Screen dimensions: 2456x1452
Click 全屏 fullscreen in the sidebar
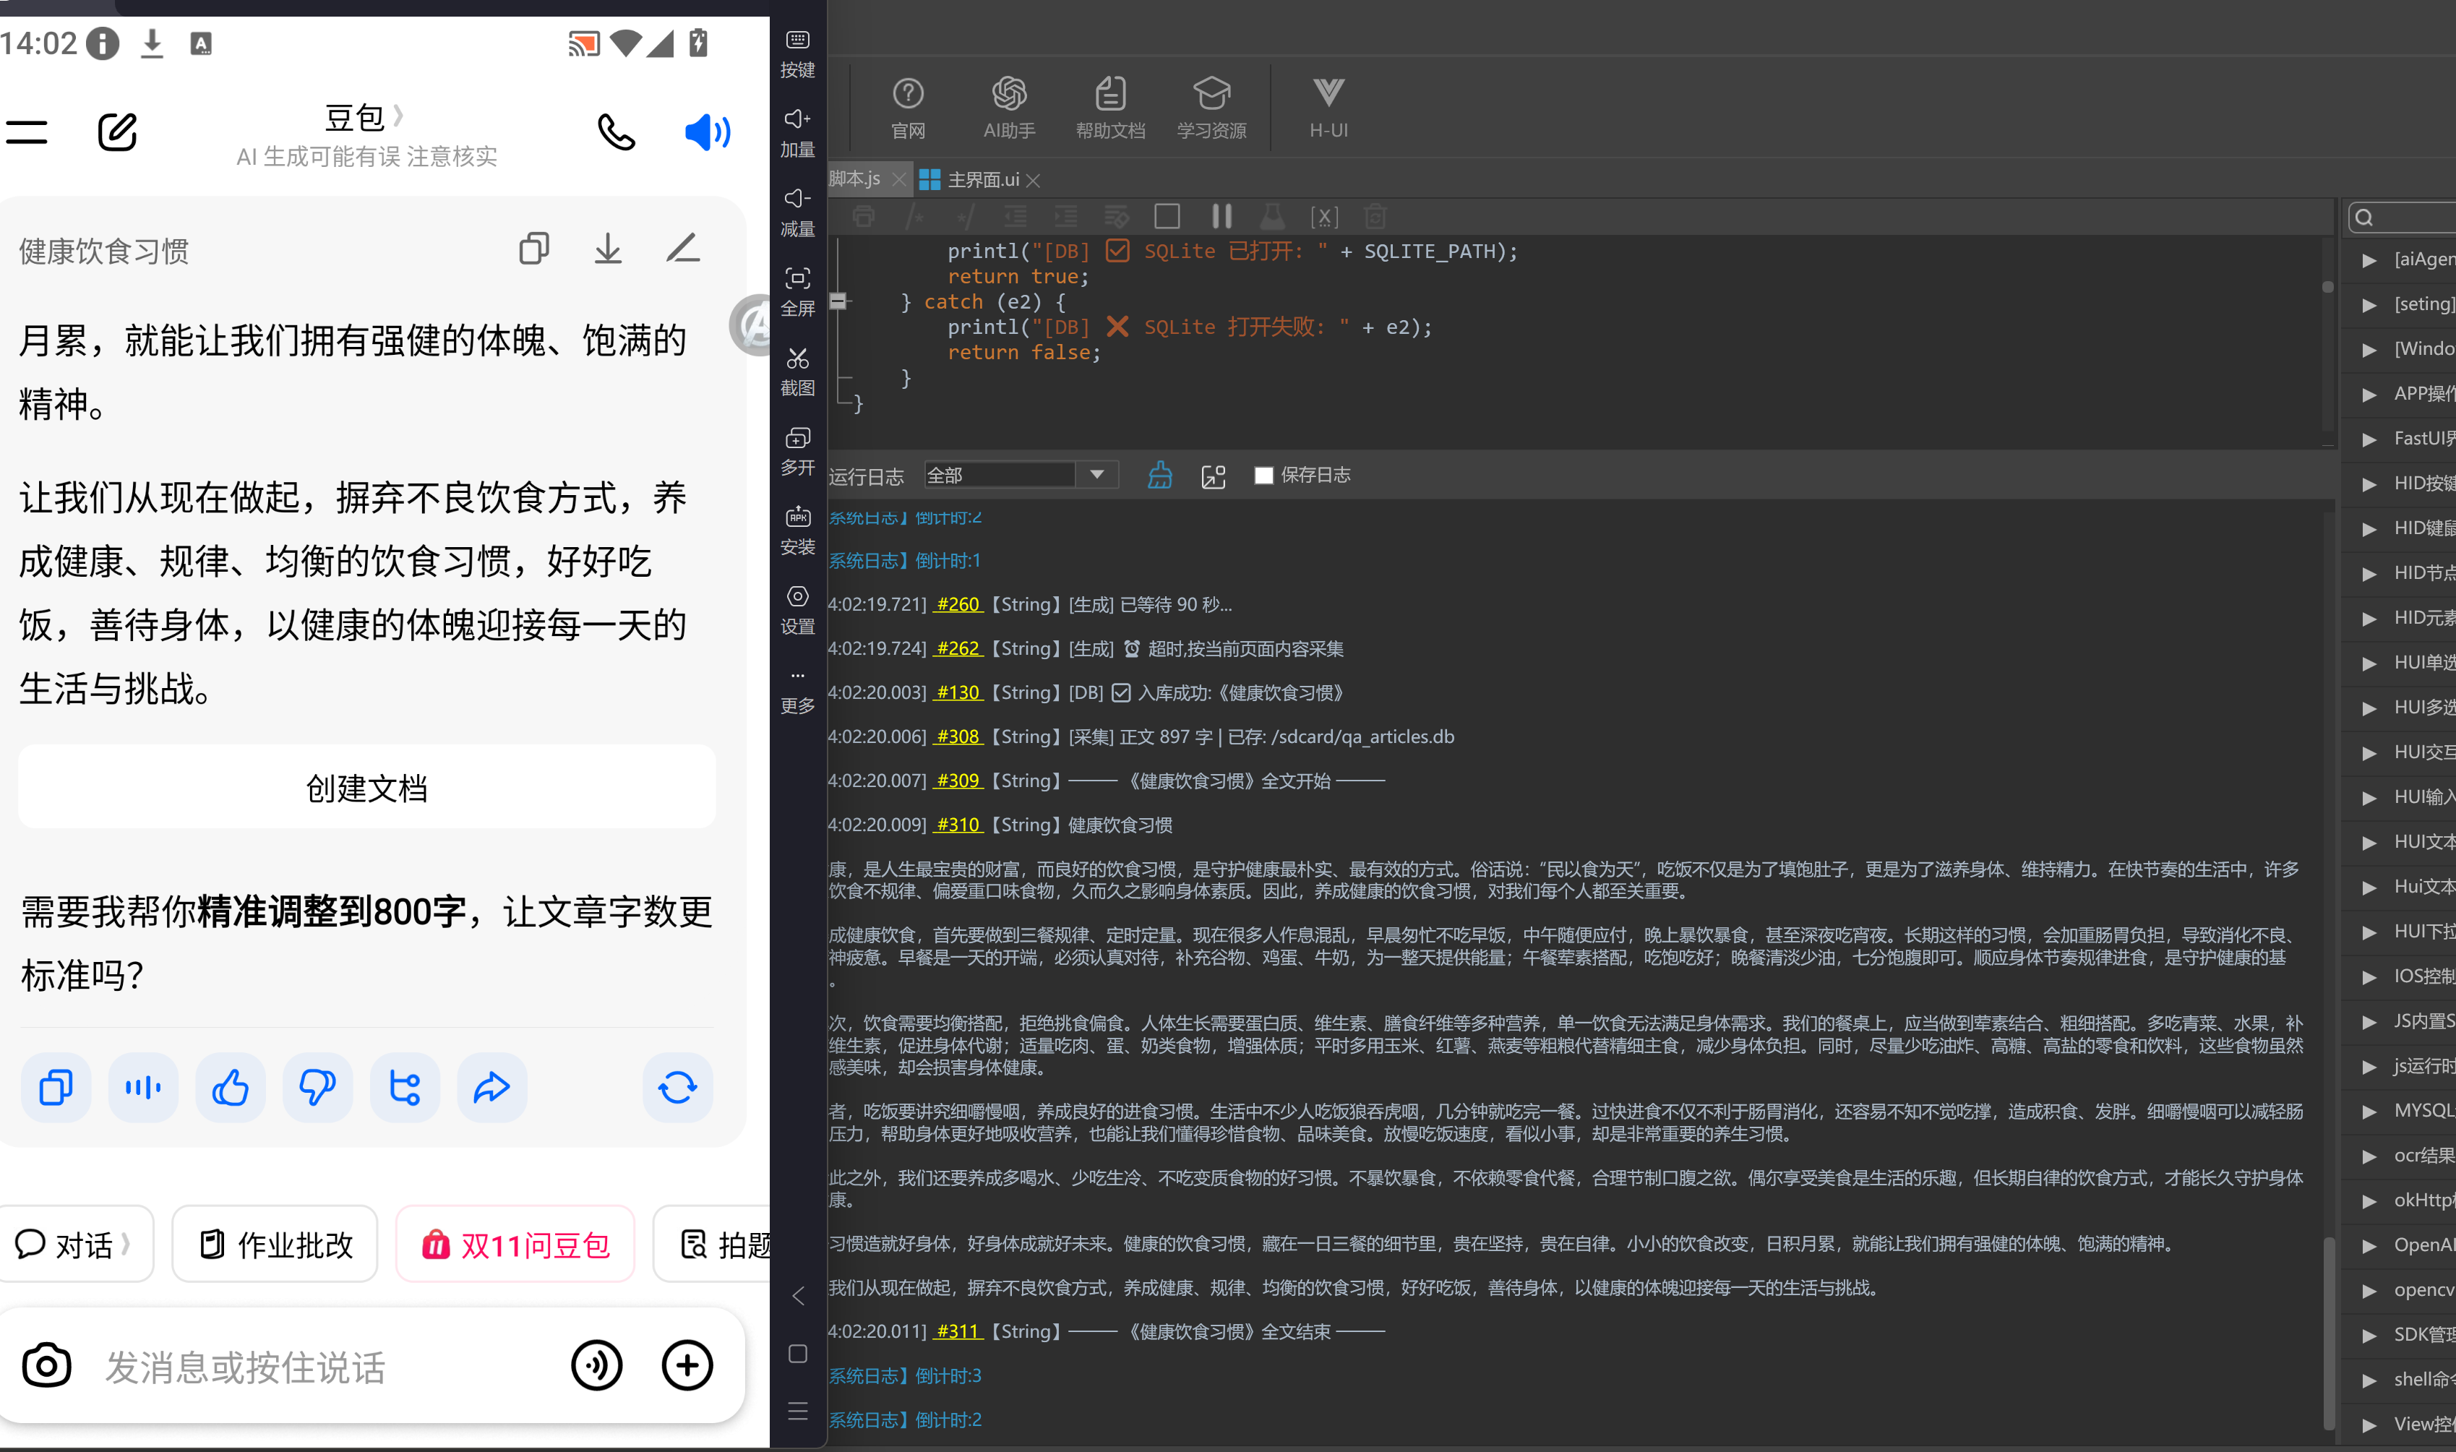click(797, 291)
